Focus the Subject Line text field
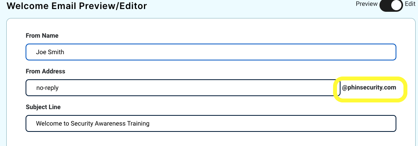The image size is (418, 146). [211, 123]
